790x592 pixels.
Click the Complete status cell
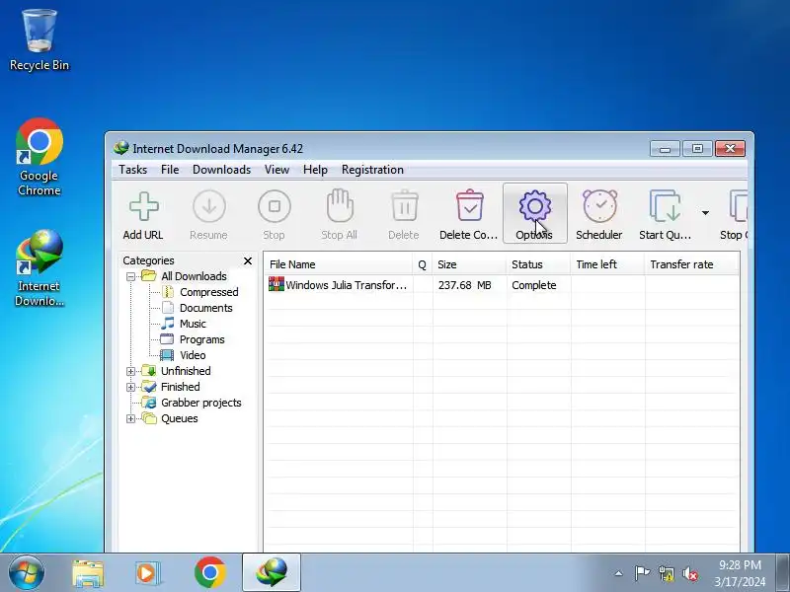534,285
